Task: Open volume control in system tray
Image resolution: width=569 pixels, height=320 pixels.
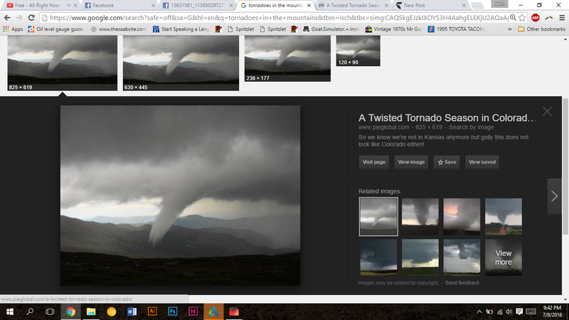Action: click(509, 311)
